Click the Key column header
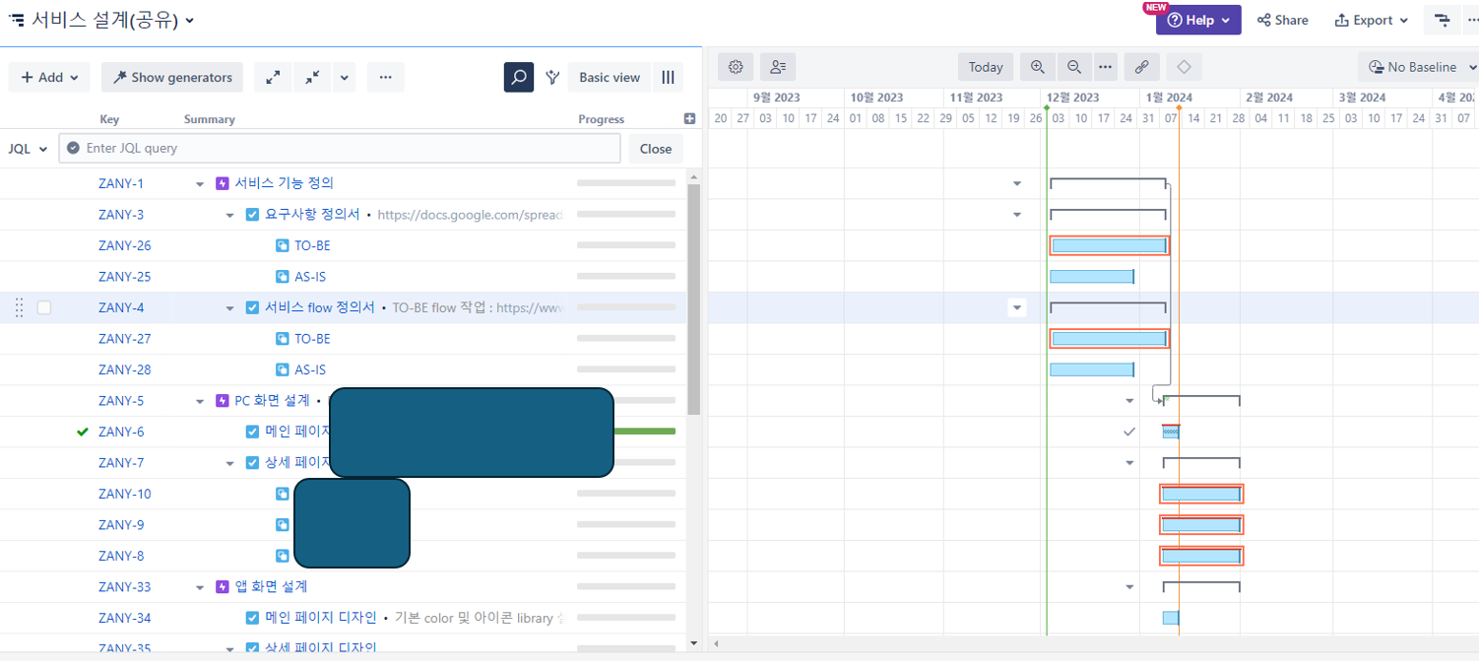Image resolution: width=1479 pixels, height=670 pixels. (109, 119)
